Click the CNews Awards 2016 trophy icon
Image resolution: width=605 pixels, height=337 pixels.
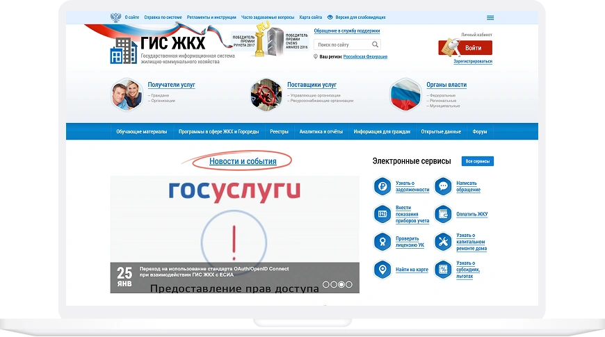tap(276, 41)
